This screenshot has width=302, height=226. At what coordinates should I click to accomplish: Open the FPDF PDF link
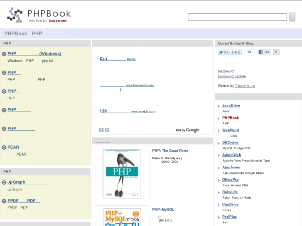click(24, 201)
